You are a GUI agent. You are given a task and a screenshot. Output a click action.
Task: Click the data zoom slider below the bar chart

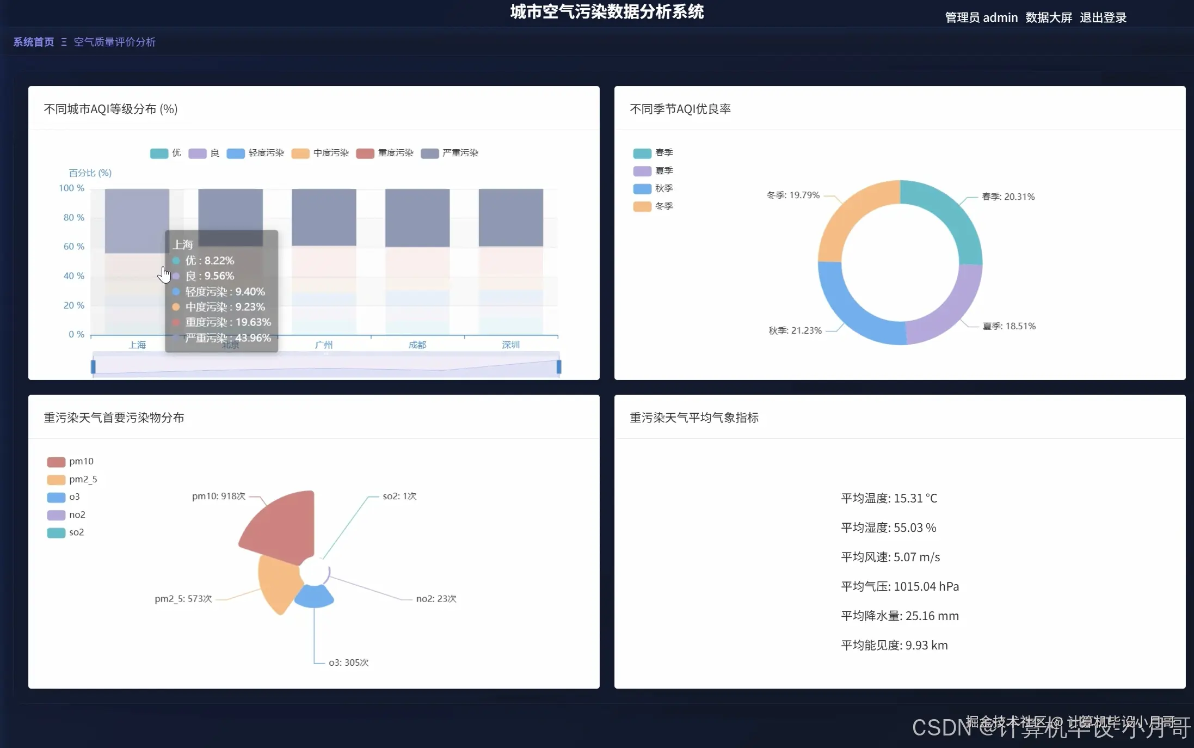[x=327, y=365]
